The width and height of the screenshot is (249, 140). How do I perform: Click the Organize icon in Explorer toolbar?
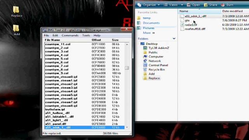point(139,5)
